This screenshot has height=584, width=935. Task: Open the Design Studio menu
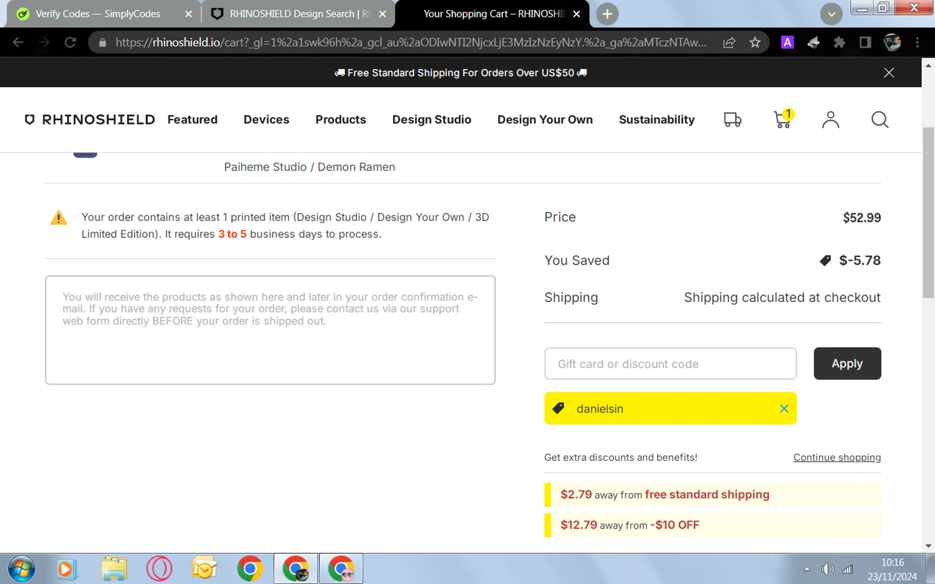tap(431, 120)
